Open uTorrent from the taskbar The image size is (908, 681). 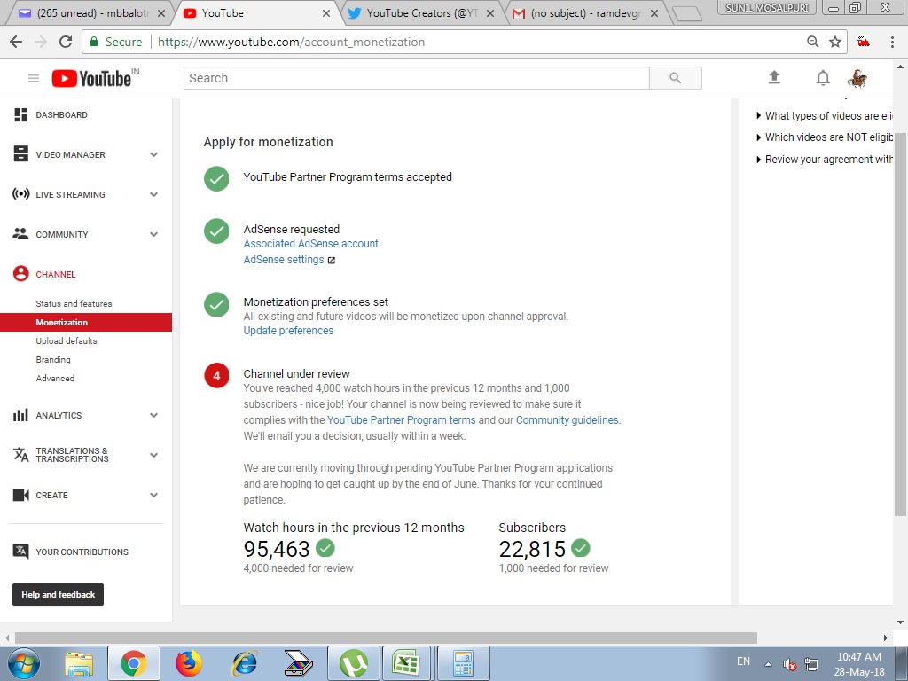[x=354, y=663]
